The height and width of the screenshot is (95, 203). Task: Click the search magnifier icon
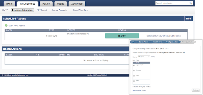[x=191, y=3]
